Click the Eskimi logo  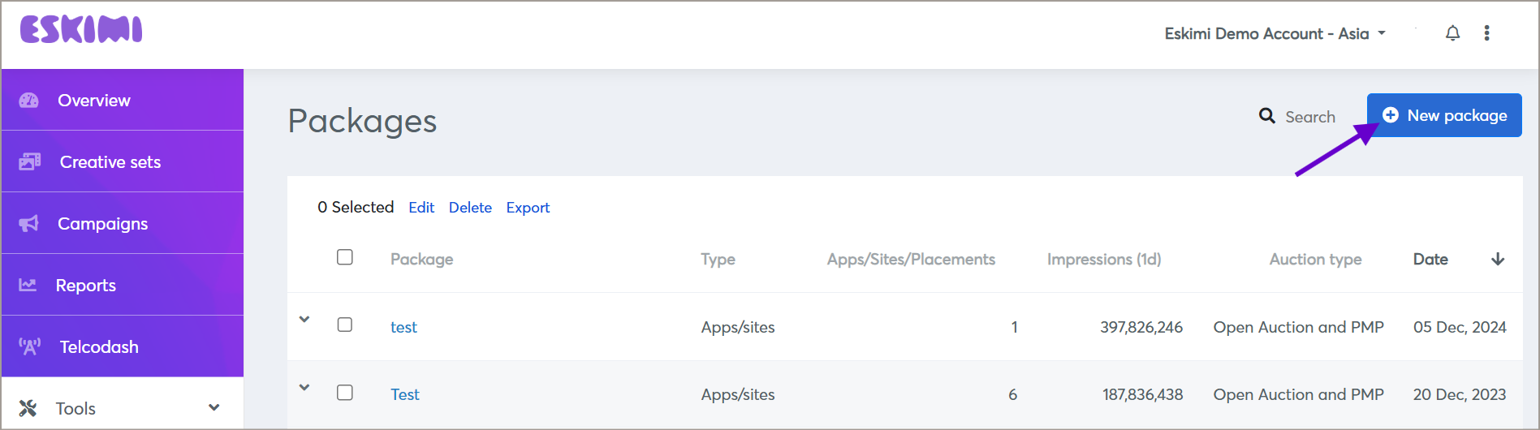[81, 30]
